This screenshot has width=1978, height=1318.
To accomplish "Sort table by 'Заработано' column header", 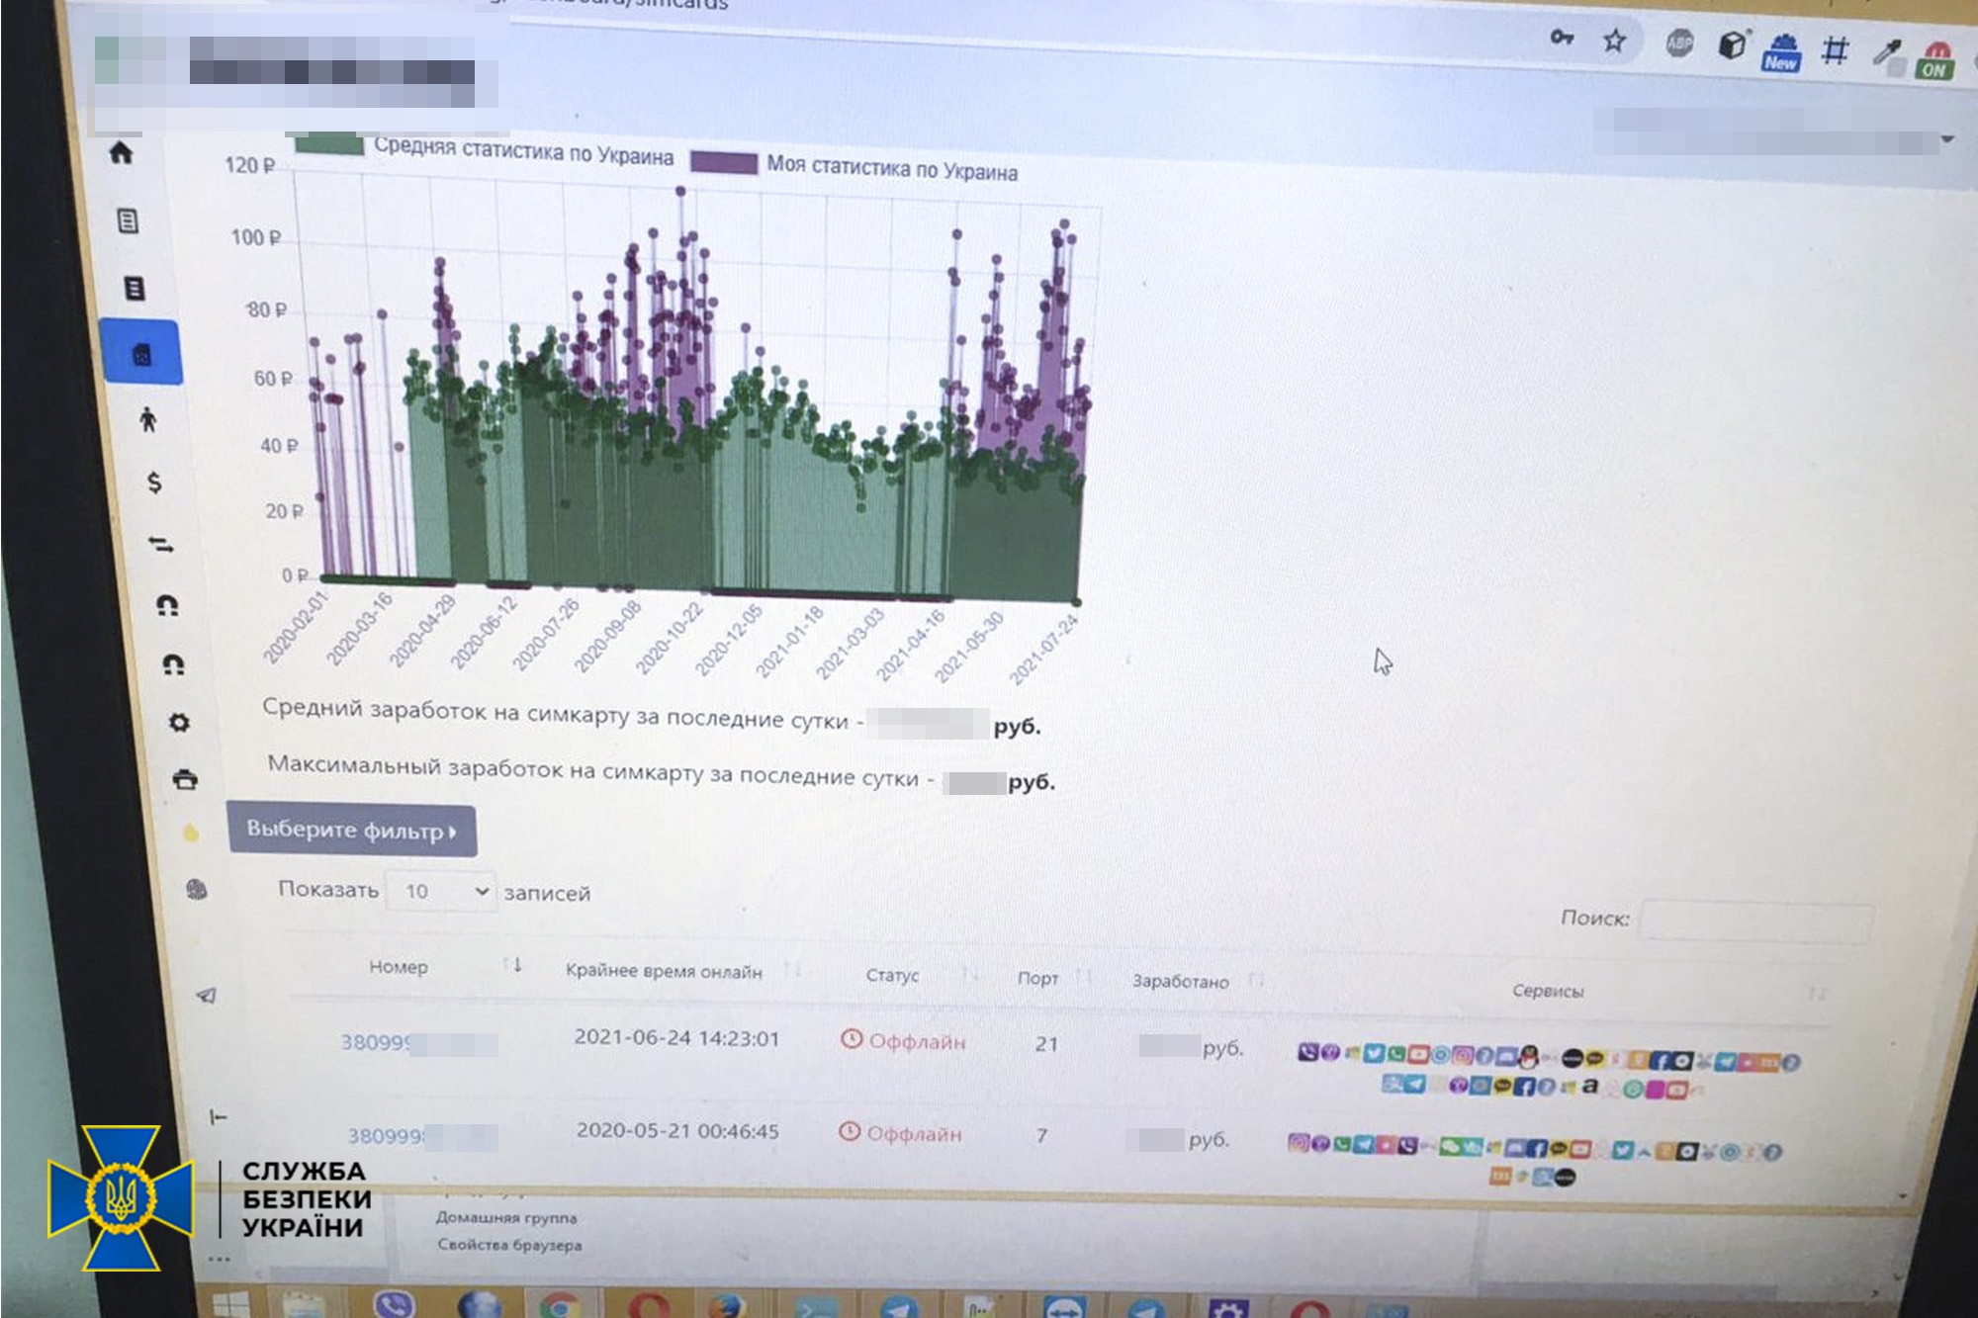I will coord(1180,982).
